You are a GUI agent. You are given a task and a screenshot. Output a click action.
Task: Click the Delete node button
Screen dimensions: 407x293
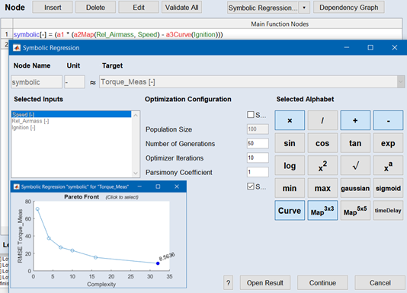pos(95,8)
